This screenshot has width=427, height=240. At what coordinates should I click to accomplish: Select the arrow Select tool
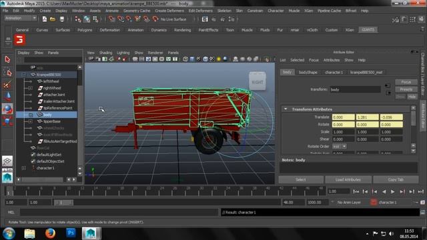tap(7, 59)
